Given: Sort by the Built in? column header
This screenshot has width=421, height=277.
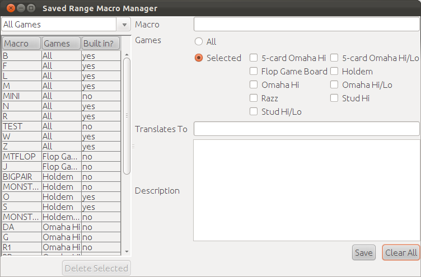Looking at the screenshot, I should tap(101, 44).
